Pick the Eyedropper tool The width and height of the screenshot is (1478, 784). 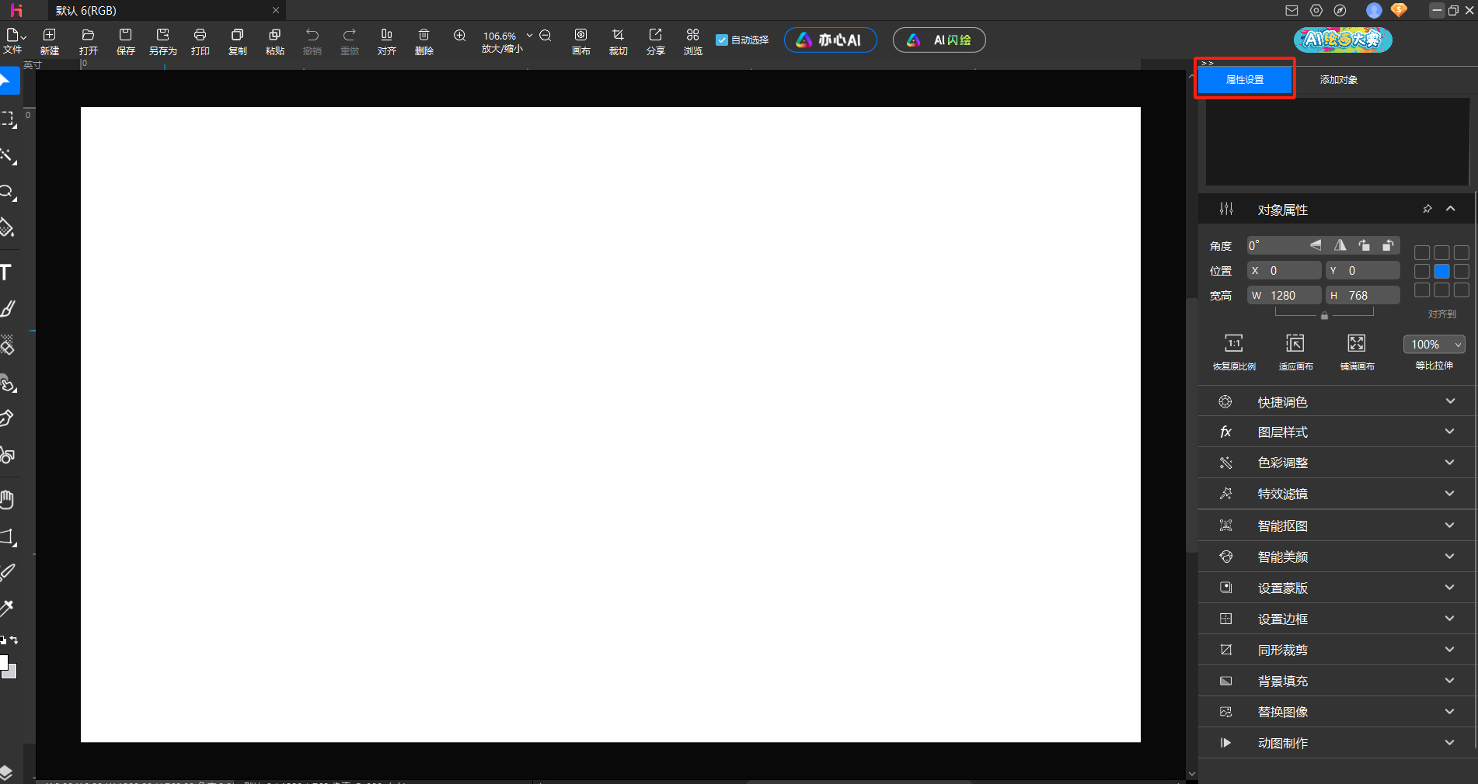(7, 608)
